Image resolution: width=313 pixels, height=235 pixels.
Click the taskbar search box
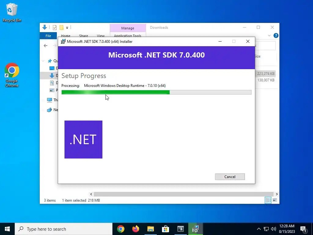coord(64,229)
